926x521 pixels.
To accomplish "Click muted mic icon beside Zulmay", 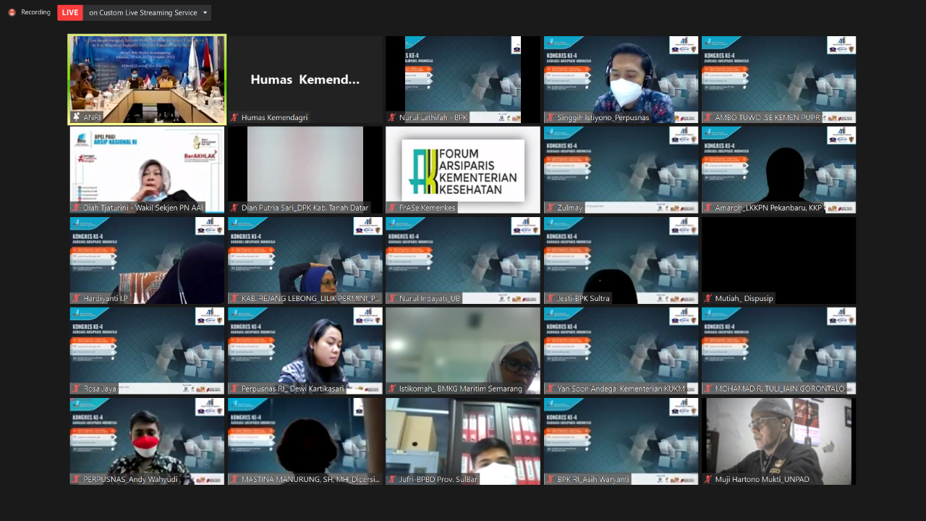I will [551, 208].
